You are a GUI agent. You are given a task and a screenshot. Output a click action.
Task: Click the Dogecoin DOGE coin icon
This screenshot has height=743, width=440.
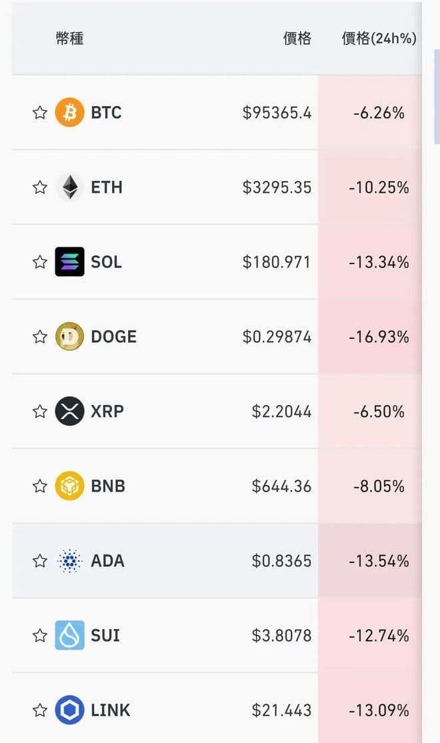(69, 336)
